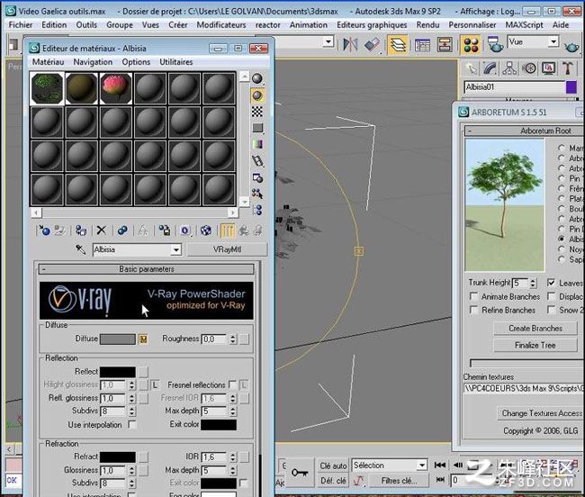Image resolution: width=585 pixels, height=497 pixels.
Task: Enable the Fresnel reflections checkbox
Action: pyautogui.click(x=232, y=384)
